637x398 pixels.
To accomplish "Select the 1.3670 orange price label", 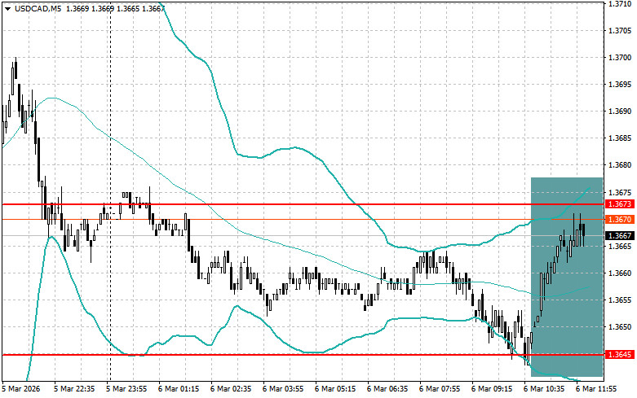I will [x=620, y=219].
